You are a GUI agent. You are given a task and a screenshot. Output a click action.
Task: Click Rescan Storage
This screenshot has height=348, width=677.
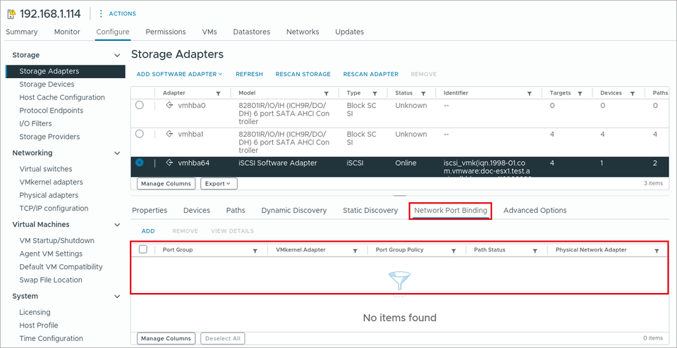[303, 74]
